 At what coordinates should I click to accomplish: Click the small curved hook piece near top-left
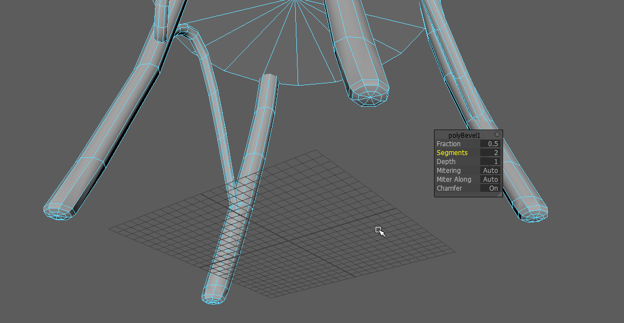(189, 33)
